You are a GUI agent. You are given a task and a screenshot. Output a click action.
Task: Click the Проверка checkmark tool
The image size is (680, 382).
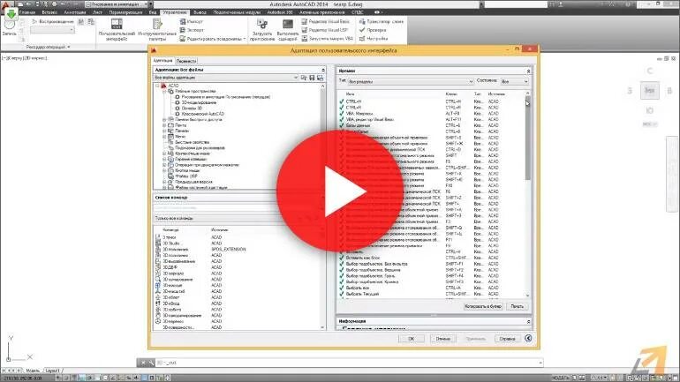[x=373, y=30]
